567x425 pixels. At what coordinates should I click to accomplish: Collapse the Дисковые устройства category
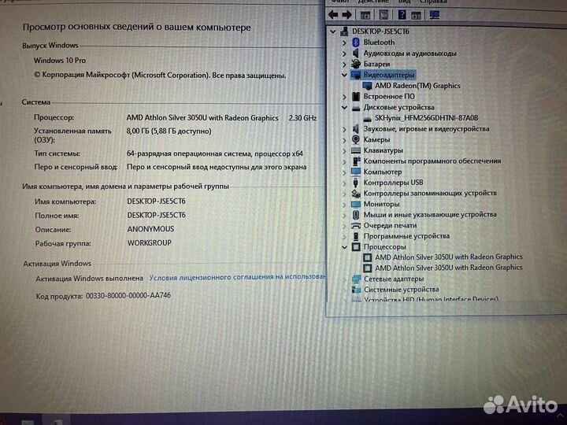click(344, 108)
